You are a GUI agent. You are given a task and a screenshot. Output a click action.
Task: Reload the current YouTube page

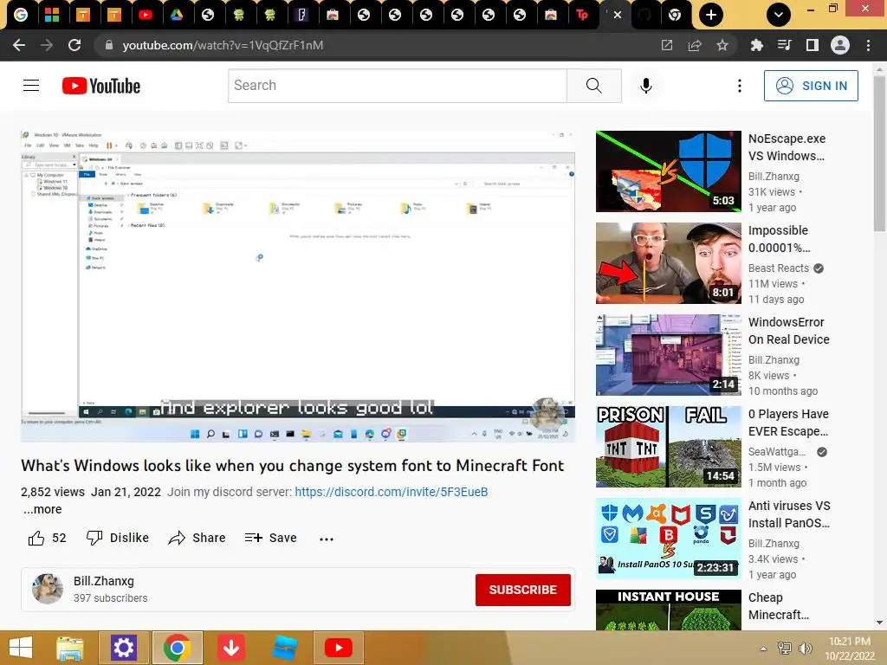tap(74, 45)
